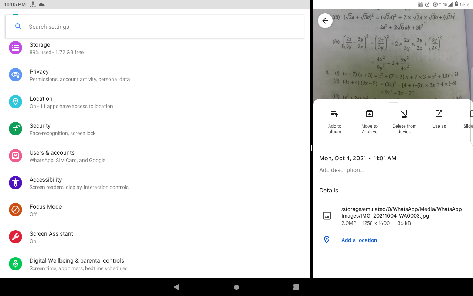Open Focus Mode settings

point(155,210)
